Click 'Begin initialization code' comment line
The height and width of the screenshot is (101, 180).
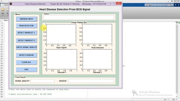pyautogui.click(x=30, y=94)
